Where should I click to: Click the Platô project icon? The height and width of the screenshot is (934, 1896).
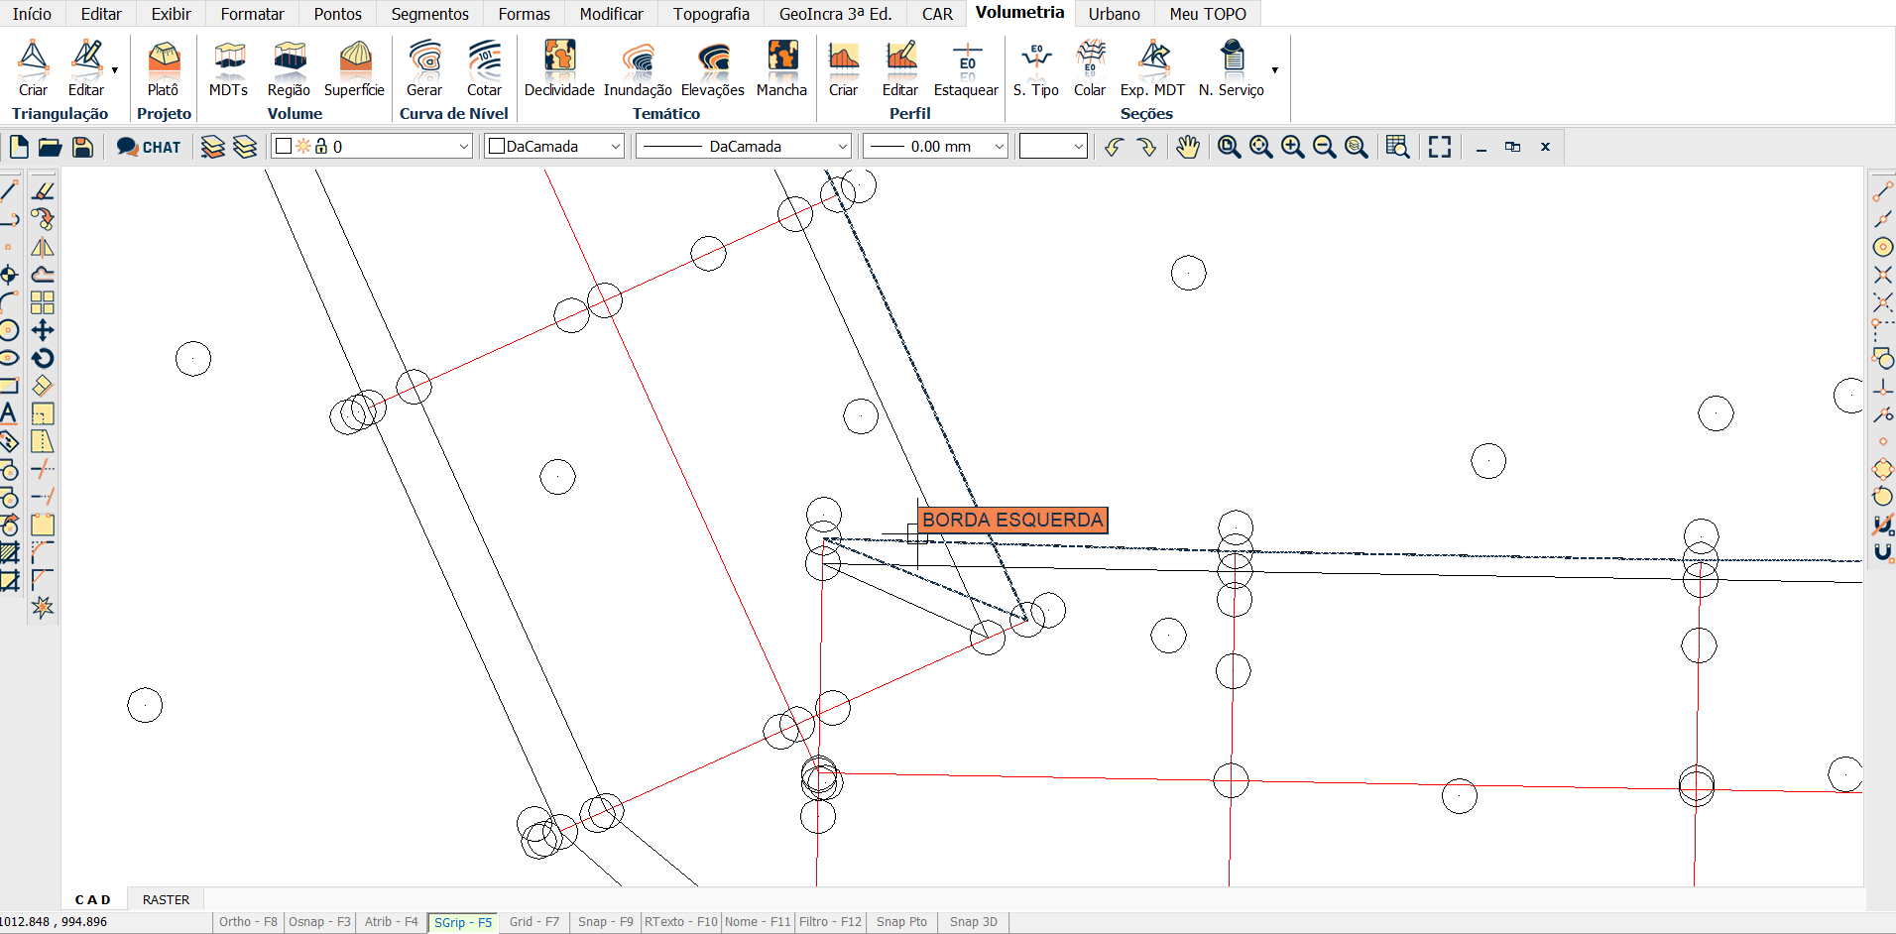click(x=164, y=67)
